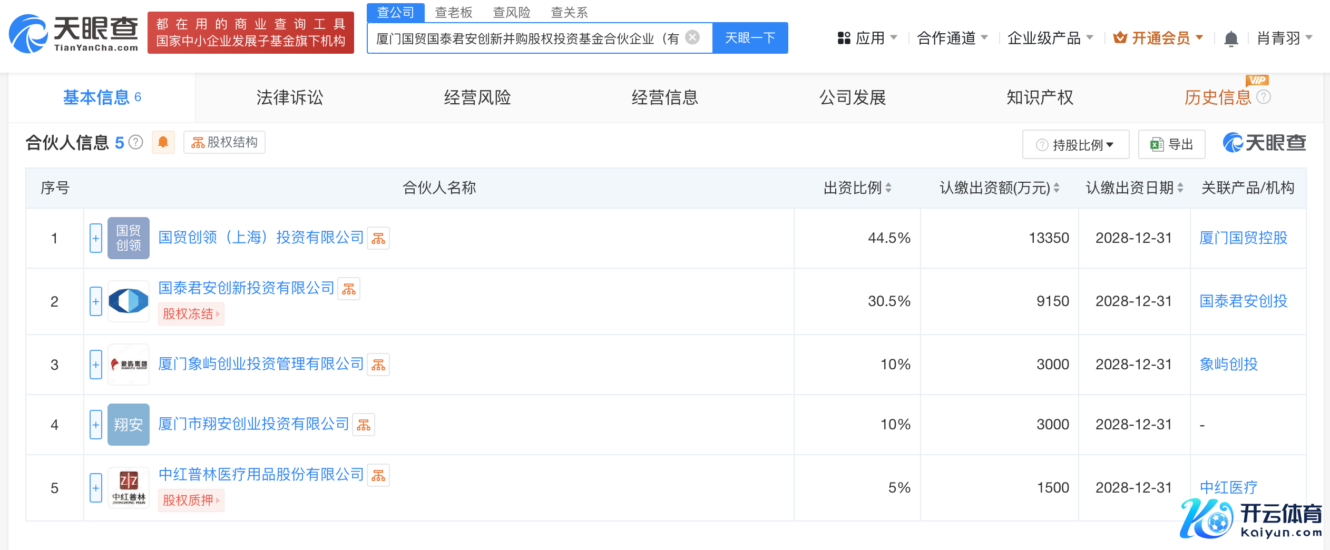The image size is (1330, 550).
Task: Open equity structure icon beside 厦门象屿创业投资管理有限公司
Action: 378,365
